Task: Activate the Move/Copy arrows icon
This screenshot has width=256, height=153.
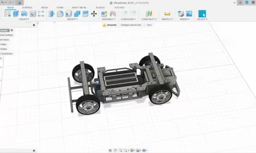Action: point(94,14)
